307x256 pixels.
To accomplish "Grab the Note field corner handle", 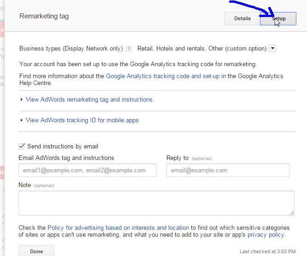I will pyautogui.click(x=292, y=213).
